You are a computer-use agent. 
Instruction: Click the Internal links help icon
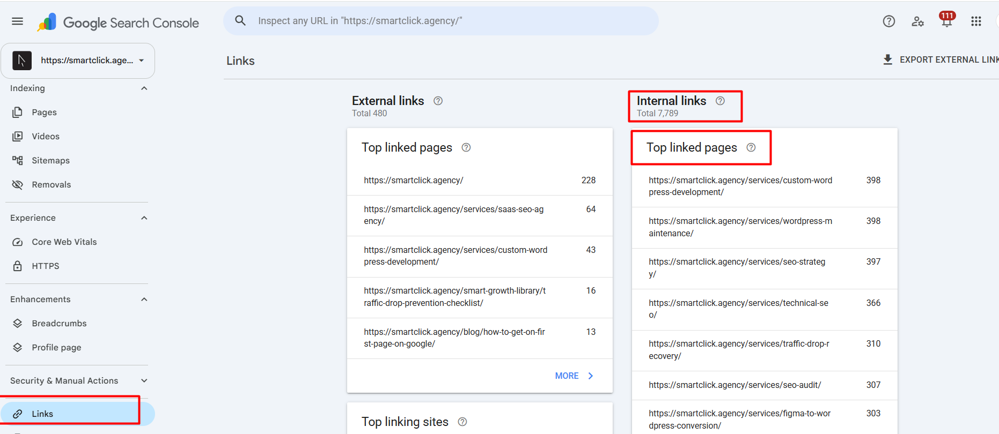coord(721,101)
